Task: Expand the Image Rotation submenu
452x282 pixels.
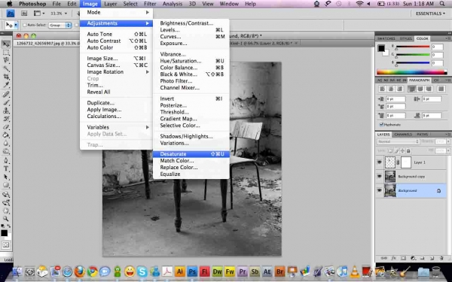Action: (x=116, y=72)
